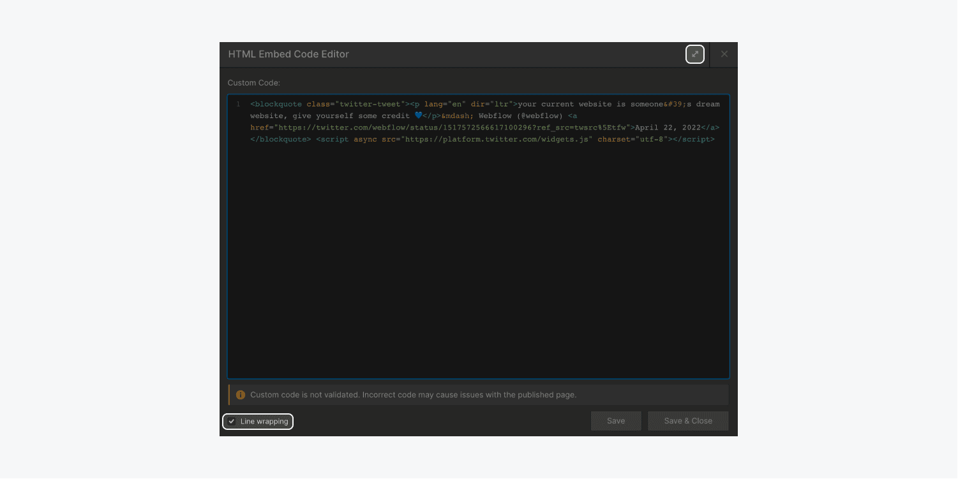This screenshot has width=958, height=479.
Task: Click the HTML Embed Code Editor title
Action: [288, 54]
